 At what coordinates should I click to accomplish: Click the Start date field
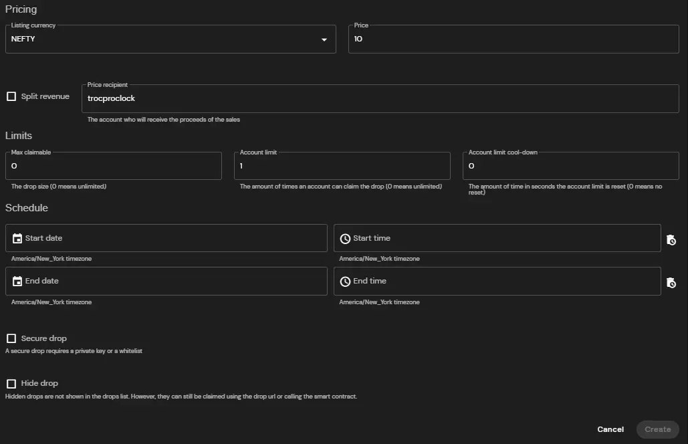pyautogui.click(x=166, y=238)
